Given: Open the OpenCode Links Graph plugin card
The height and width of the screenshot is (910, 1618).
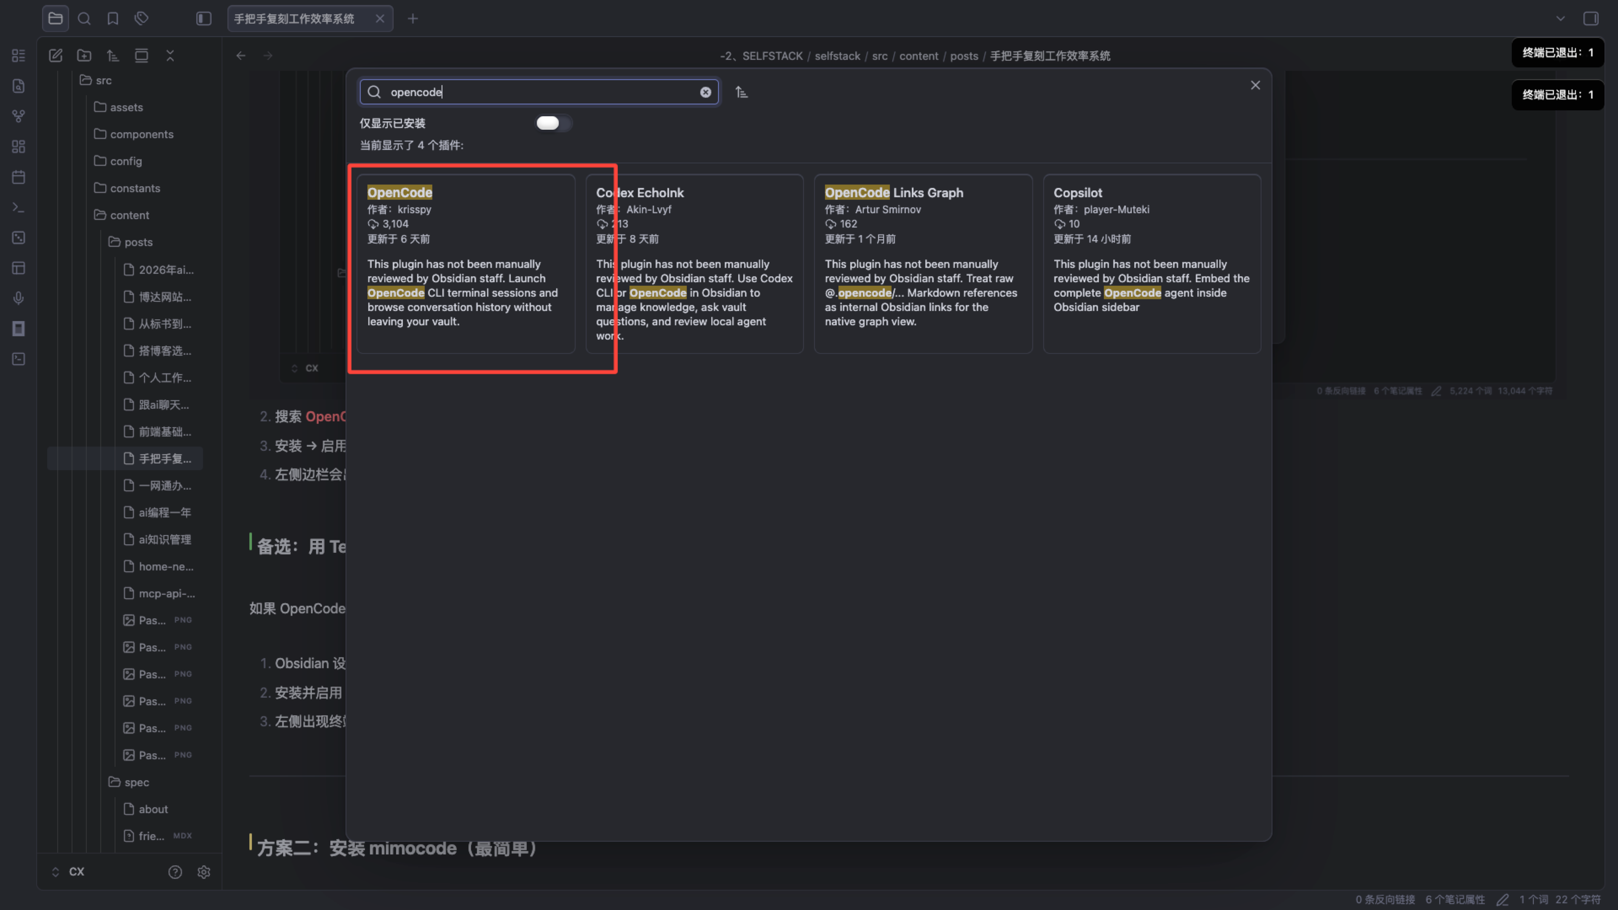Looking at the screenshot, I should click(923, 263).
